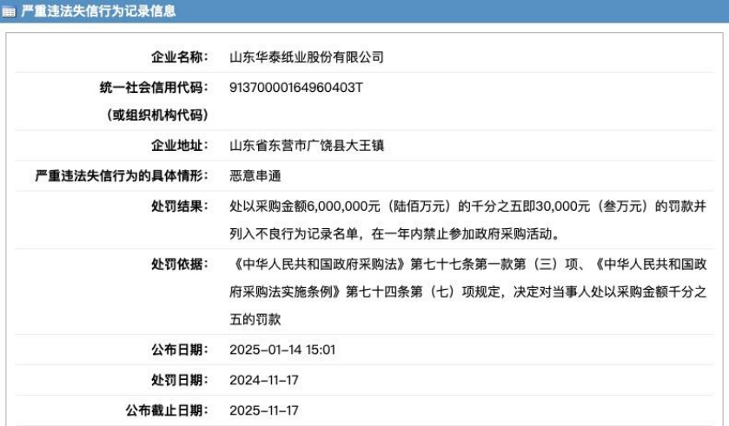729x426 pixels.
Task: Click the label 处罚结果
Action: click(x=180, y=206)
